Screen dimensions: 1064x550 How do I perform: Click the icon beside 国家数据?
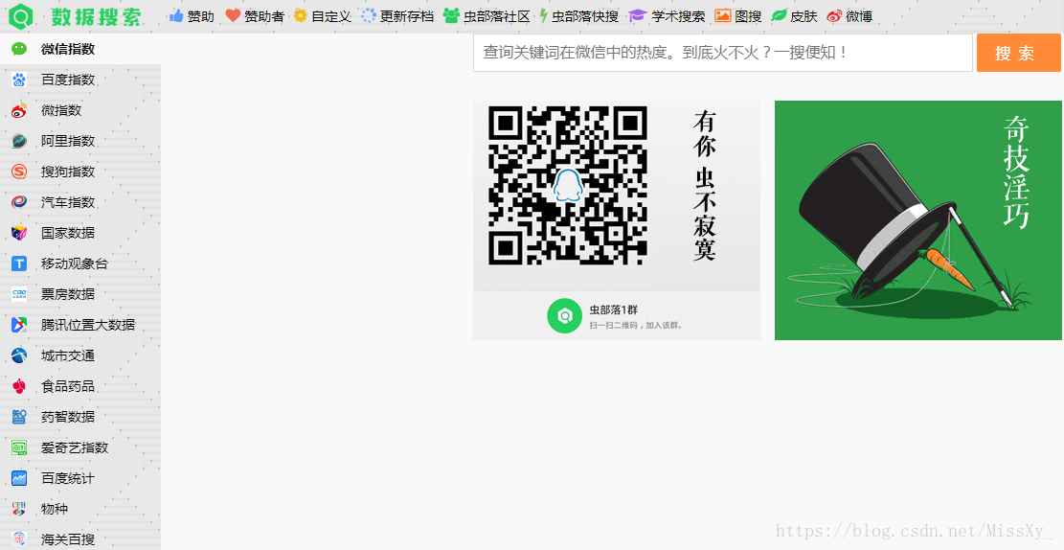click(x=19, y=233)
